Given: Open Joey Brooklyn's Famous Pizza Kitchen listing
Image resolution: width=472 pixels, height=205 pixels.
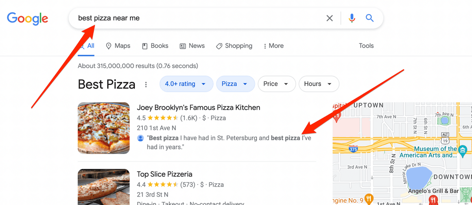Looking at the screenshot, I should (x=198, y=107).
